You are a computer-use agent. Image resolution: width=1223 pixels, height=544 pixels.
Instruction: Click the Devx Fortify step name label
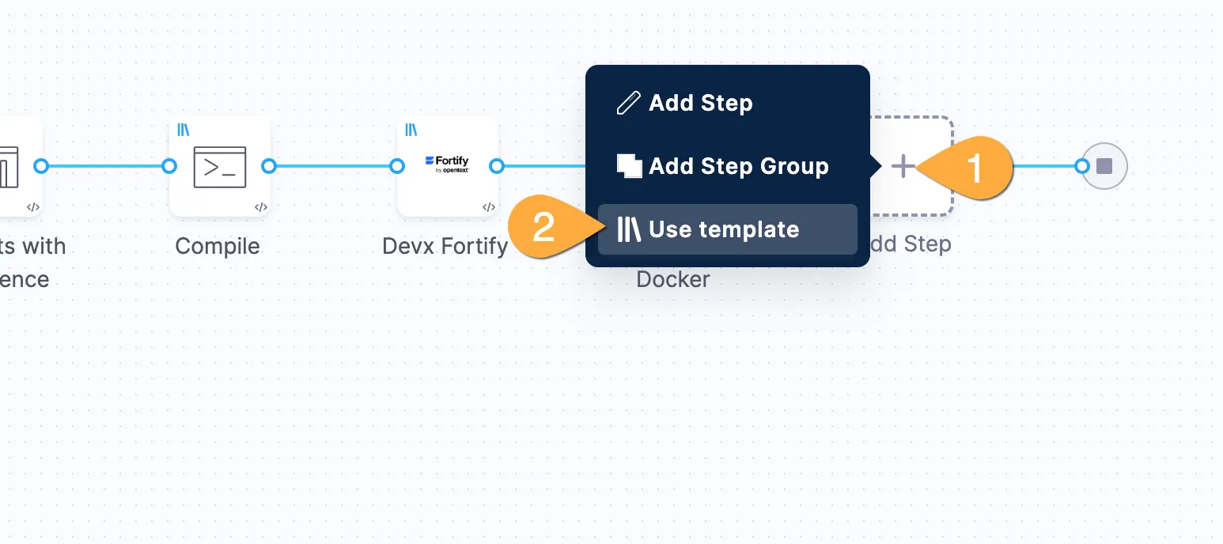(445, 246)
